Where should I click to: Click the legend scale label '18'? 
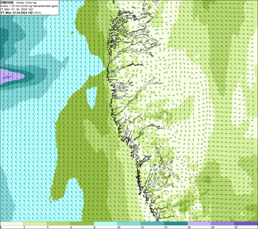212,227
